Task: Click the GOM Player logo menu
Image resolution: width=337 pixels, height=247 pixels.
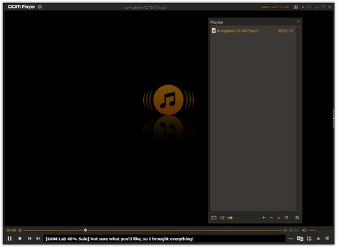Action: [21, 7]
